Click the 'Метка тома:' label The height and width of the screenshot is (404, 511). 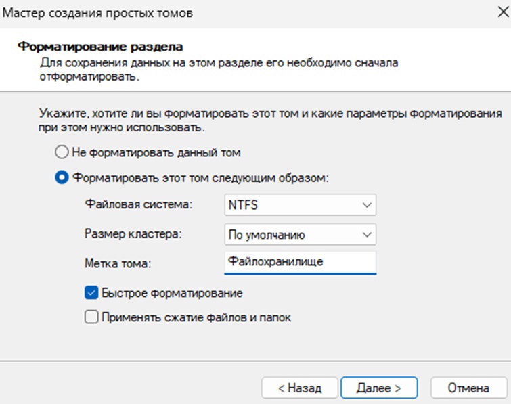pyautogui.click(x=118, y=263)
